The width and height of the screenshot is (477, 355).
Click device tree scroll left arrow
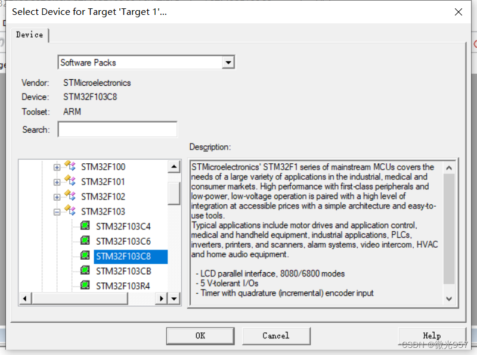coord(25,298)
